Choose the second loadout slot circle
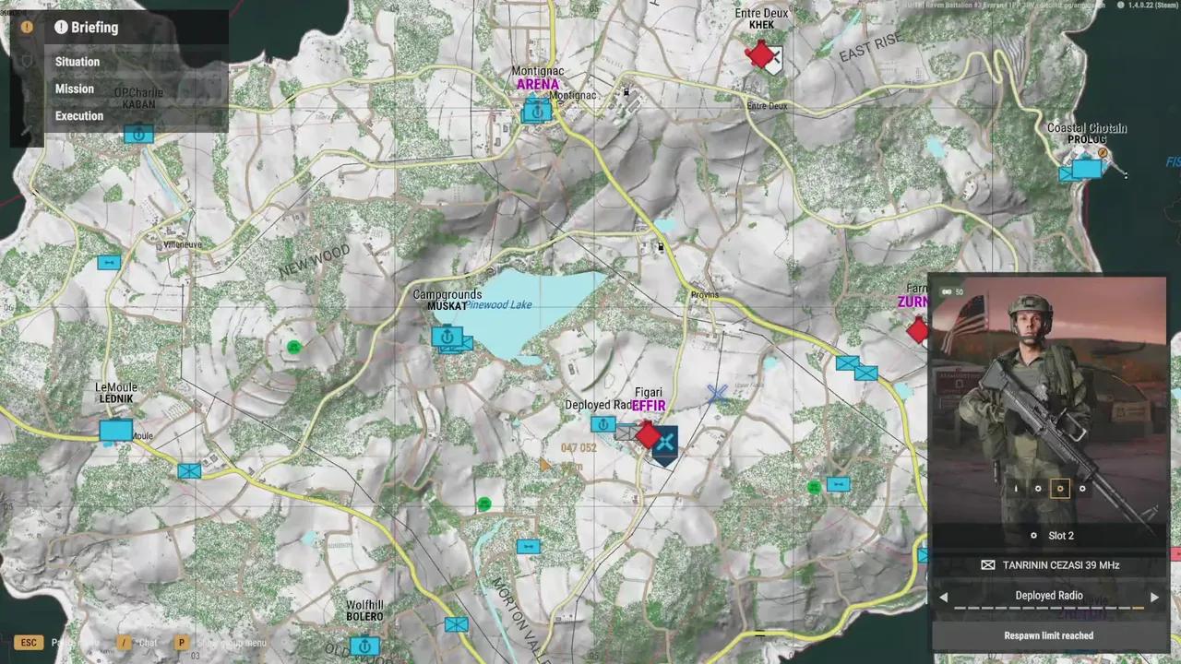 (1038, 489)
